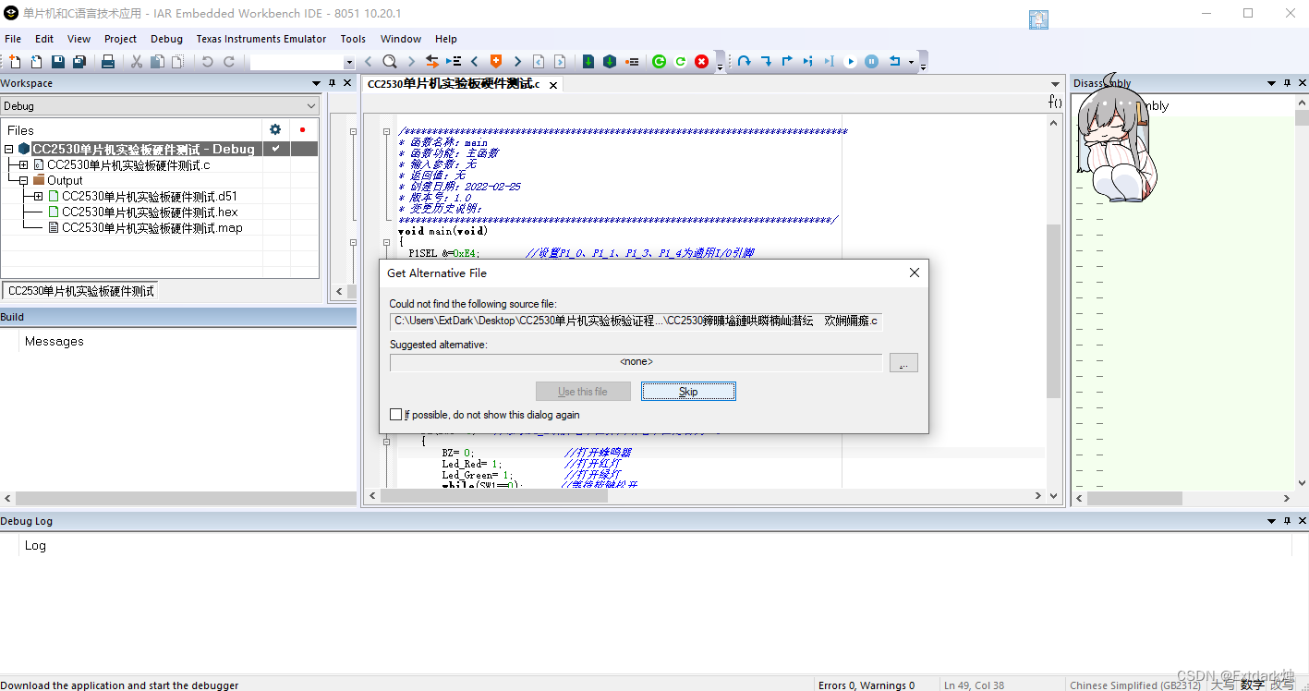Toggle a bookmark with the orange bookmark icon
1309x691 pixels.
(496, 61)
